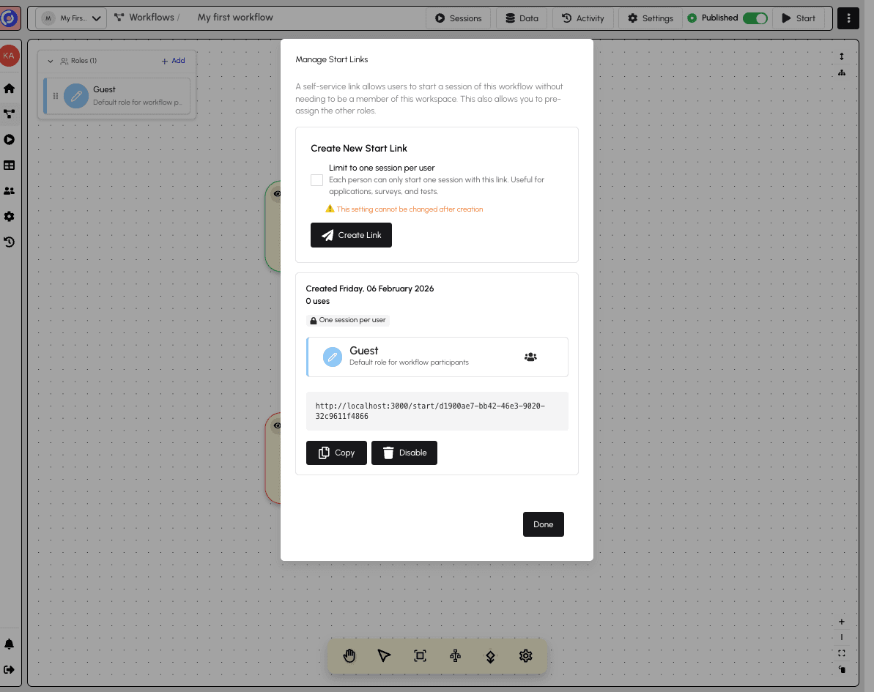Toggle the Published workflow switch

(755, 18)
